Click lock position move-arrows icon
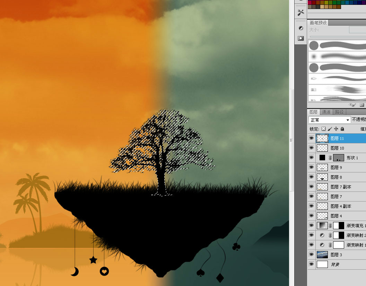The image size is (366, 286). click(336, 129)
